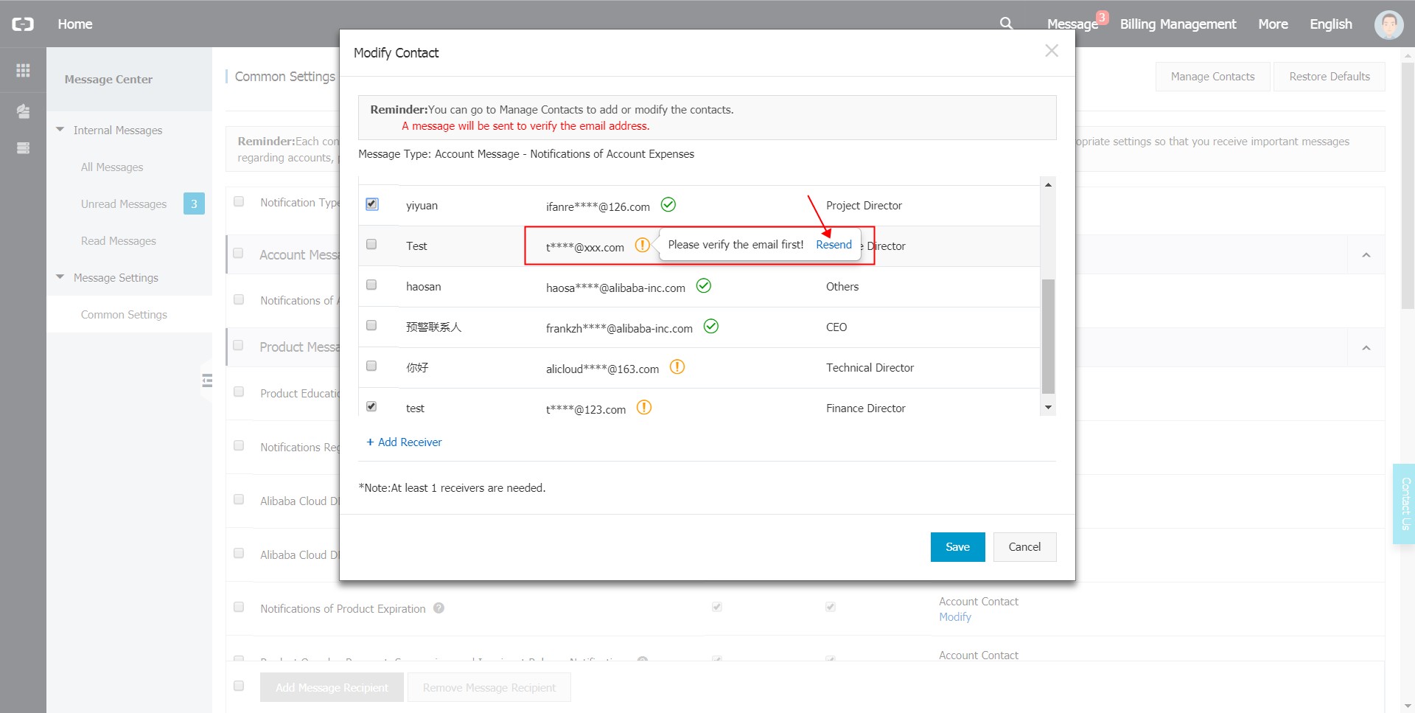Open the More menu in top bar
The height and width of the screenshot is (713, 1415).
tap(1273, 24)
